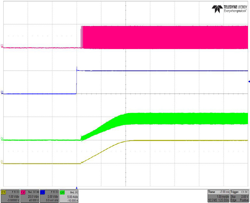Viewport: 250px width, 203px height.
Task: Open the Trigger settings descriptor box
Action: [240, 196]
